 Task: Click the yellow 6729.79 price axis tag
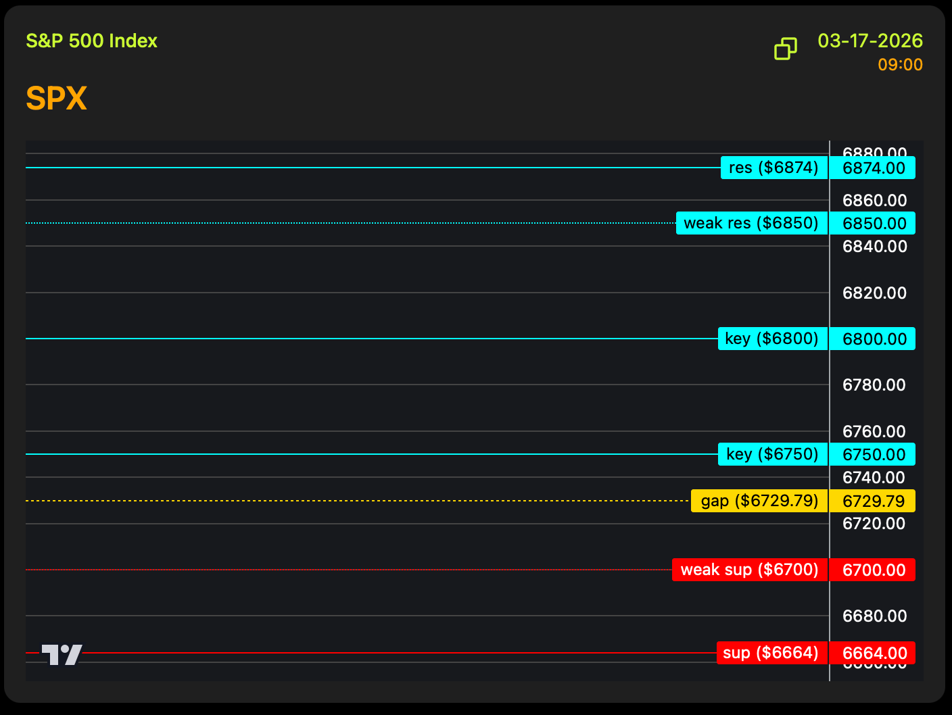pyautogui.click(x=873, y=501)
